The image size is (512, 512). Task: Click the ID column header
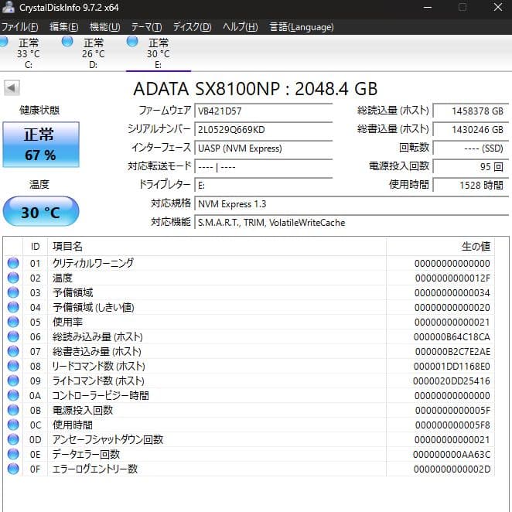click(x=36, y=247)
